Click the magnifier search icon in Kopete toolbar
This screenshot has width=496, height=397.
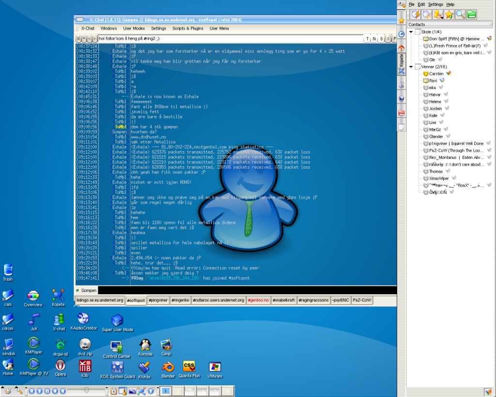460,14
